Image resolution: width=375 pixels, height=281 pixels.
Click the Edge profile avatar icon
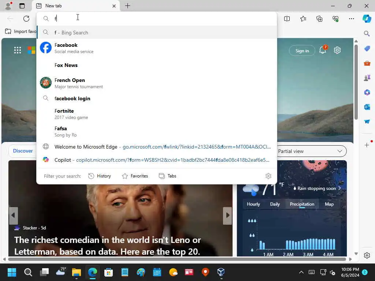tap(8, 6)
